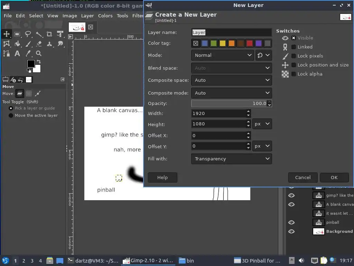
Task: Open the Select menu
Action: (x=36, y=16)
